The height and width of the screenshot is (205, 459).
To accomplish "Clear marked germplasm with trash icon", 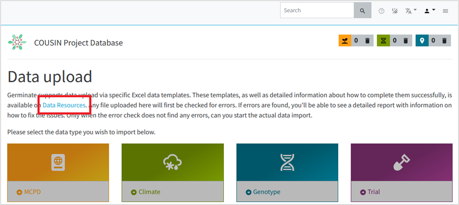I will tap(367, 41).
